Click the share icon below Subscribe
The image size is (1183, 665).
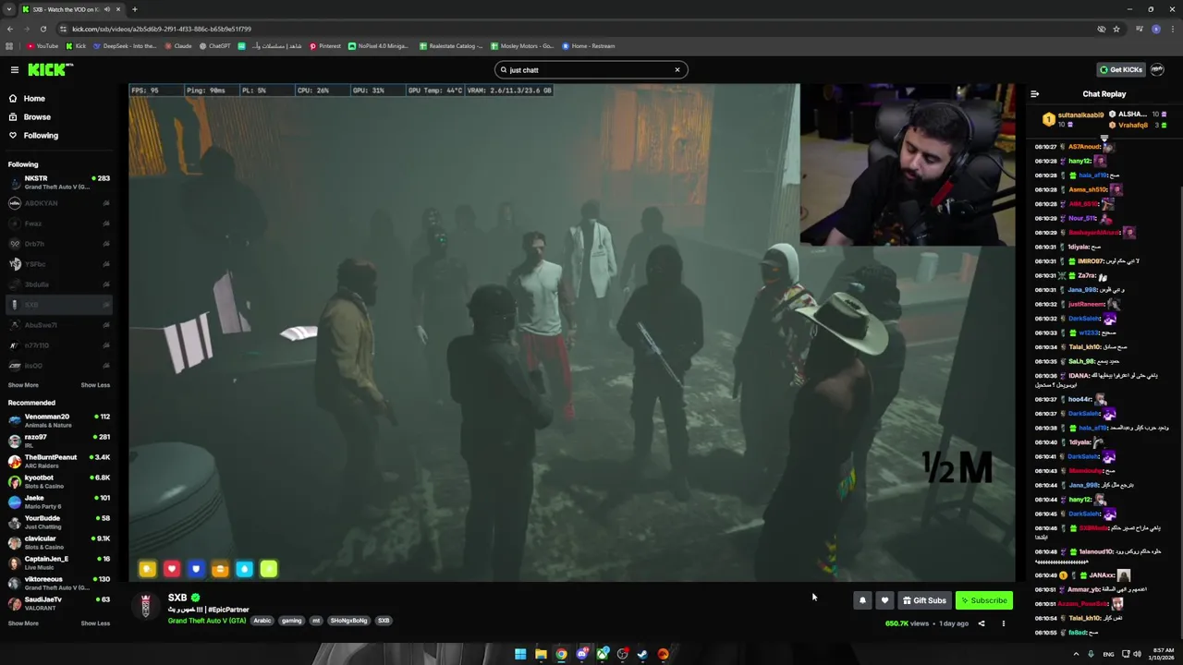tap(982, 623)
